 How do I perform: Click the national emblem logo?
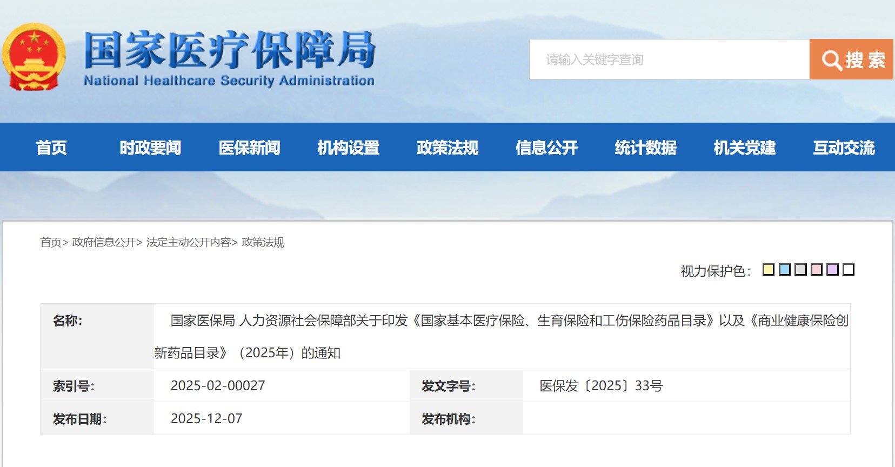(x=34, y=54)
